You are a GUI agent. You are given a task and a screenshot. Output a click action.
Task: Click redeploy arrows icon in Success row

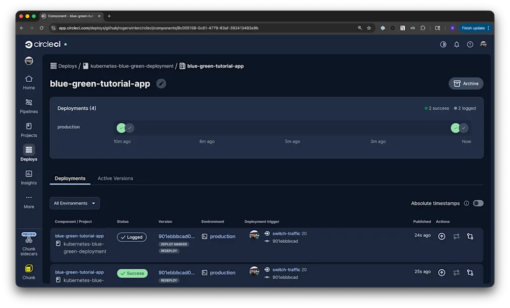coord(456,272)
